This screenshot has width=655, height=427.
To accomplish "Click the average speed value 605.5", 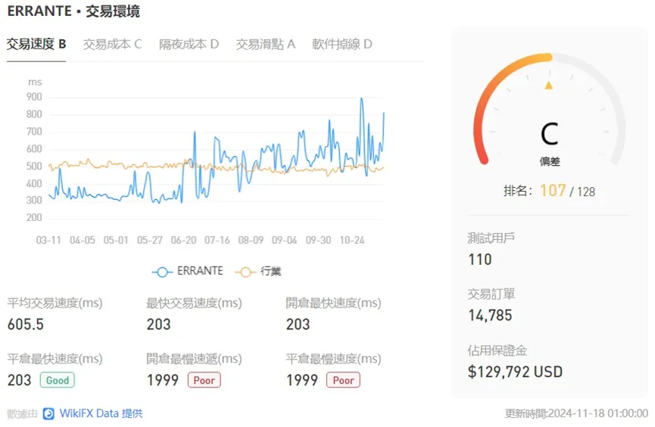I will pos(26,324).
